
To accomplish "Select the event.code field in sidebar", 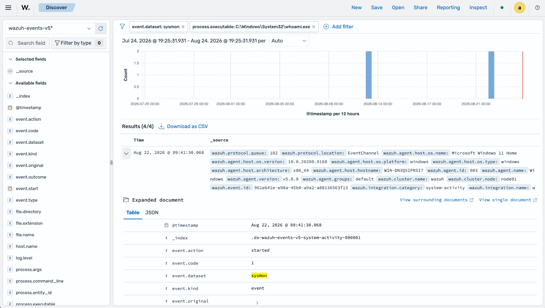I will [x=27, y=131].
